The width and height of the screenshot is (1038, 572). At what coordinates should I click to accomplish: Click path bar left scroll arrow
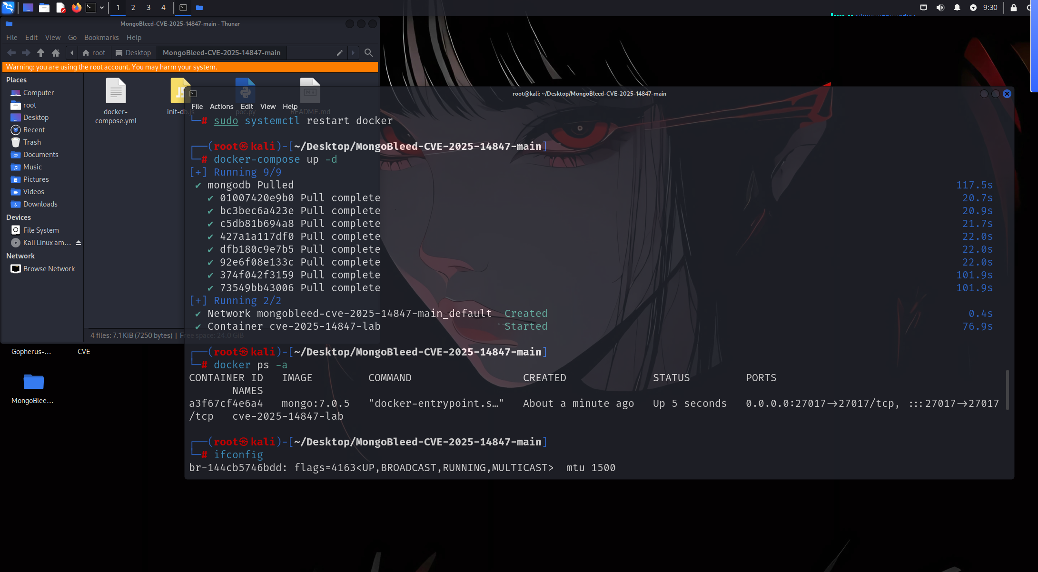pos(72,53)
